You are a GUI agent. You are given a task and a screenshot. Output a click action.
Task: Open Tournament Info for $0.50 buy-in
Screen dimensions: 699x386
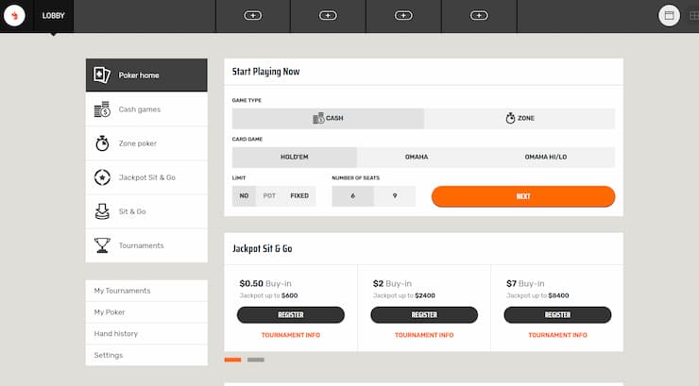(x=290, y=335)
